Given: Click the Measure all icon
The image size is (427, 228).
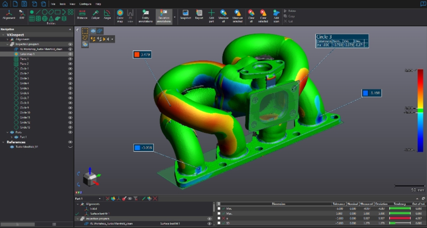Looking at the screenshot, I should 224,16.
